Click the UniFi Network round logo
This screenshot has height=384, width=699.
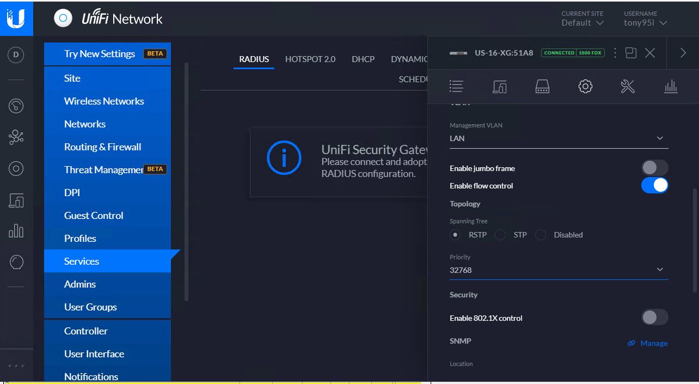tap(63, 19)
